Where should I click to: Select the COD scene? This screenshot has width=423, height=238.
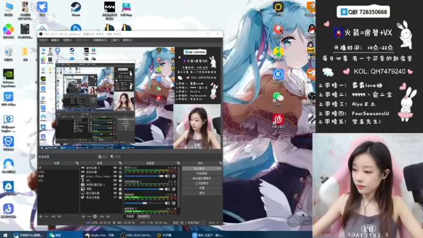pyautogui.click(x=58, y=172)
